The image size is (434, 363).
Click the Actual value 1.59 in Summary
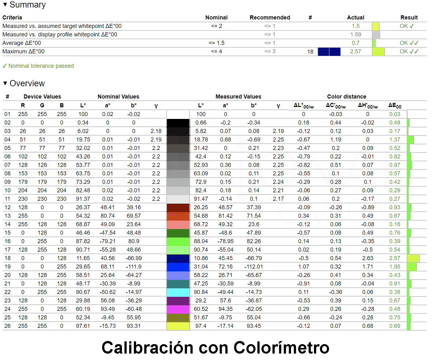click(x=356, y=35)
